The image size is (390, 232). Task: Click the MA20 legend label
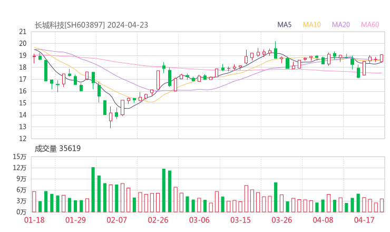pos(341,25)
